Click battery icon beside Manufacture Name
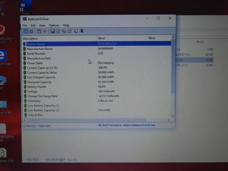The width and height of the screenshot is (228, 171). click(x=24, y=49)
